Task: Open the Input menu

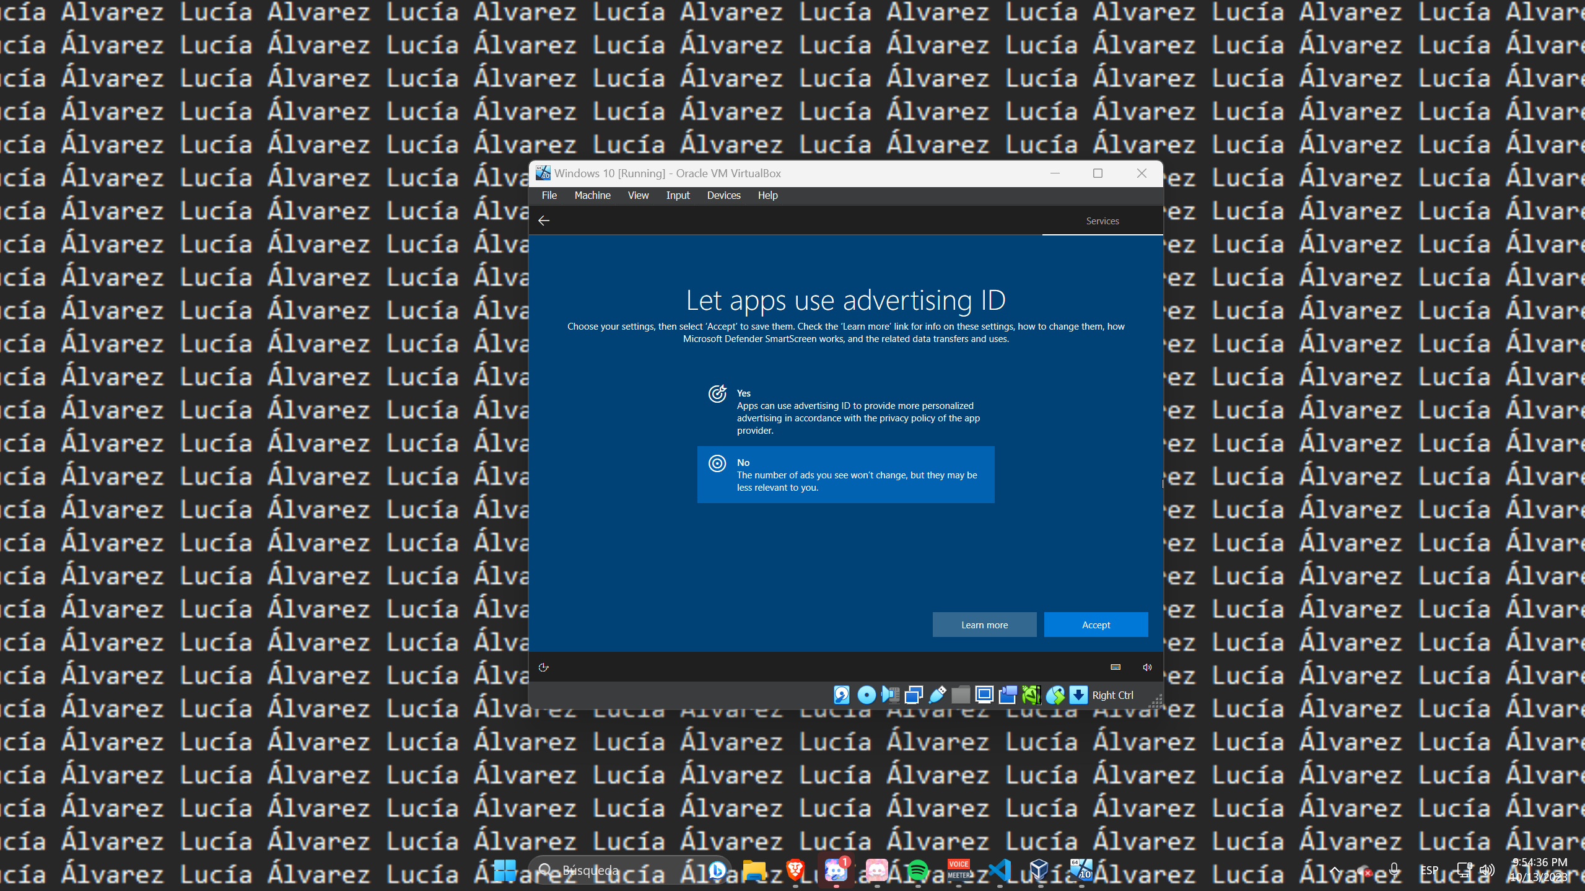Action: point(678,195)
